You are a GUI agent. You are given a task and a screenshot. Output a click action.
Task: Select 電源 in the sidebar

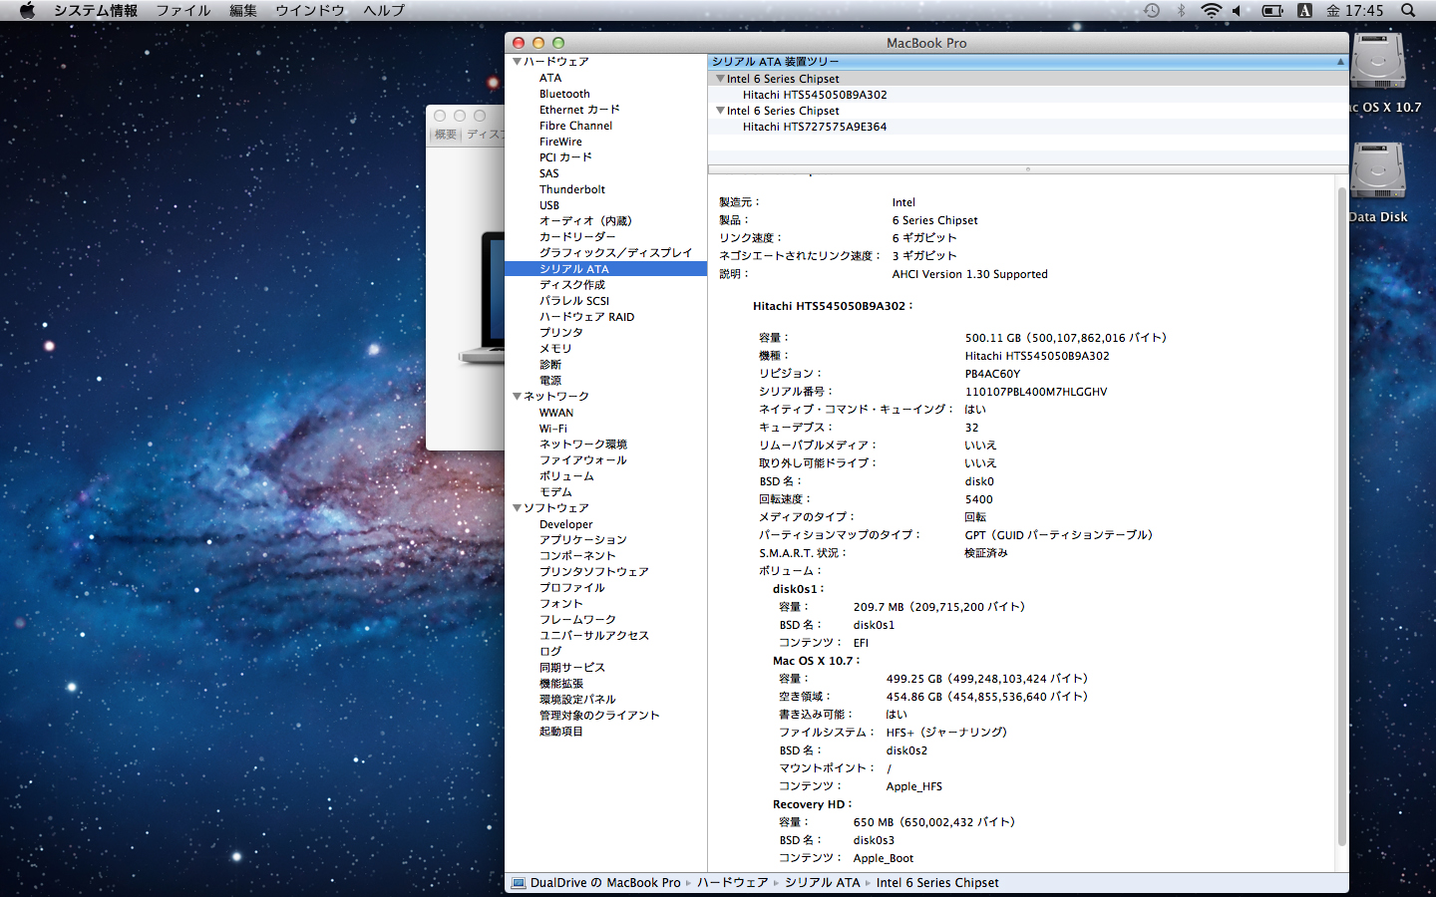550,381
